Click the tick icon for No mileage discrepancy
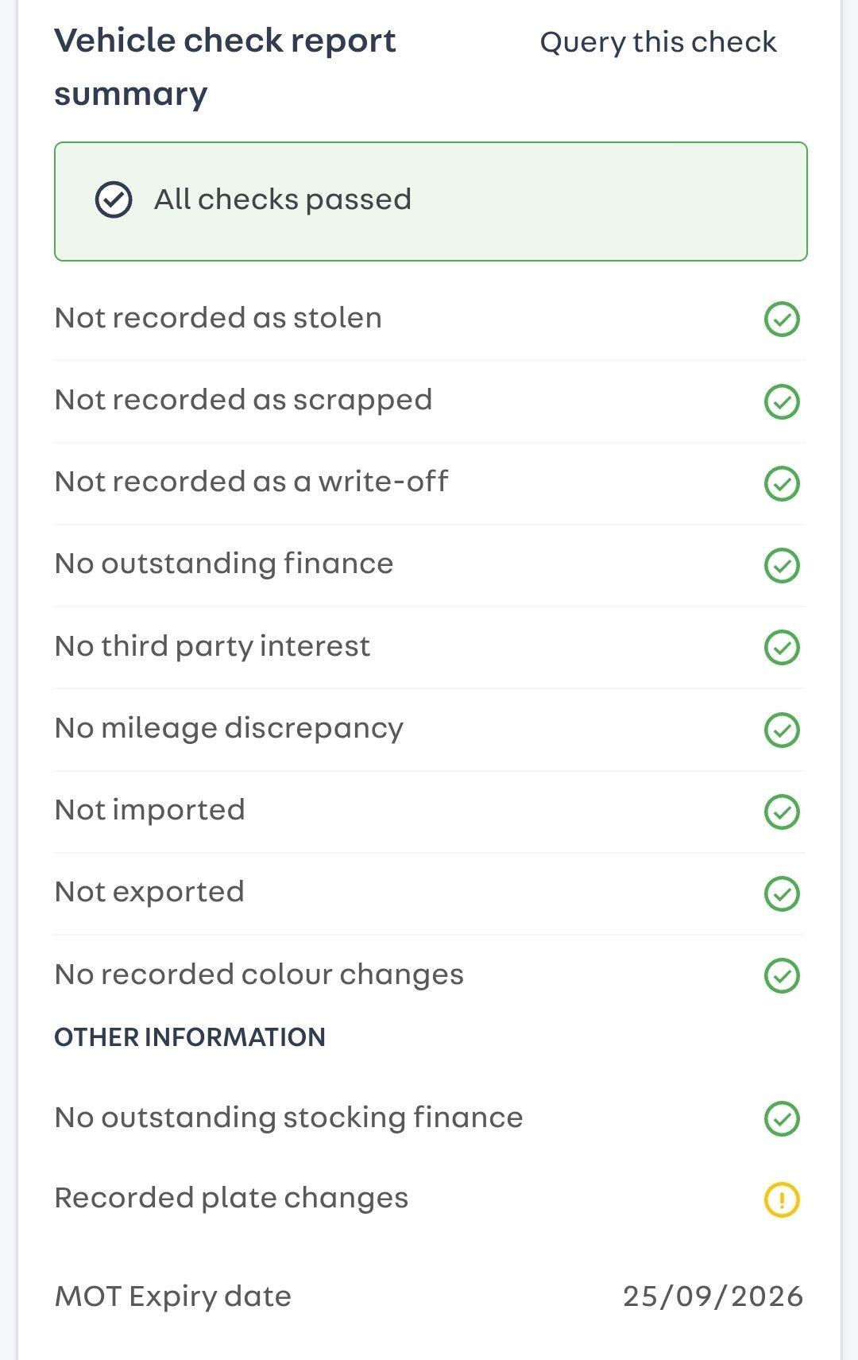This screenshot has width=858, height=1360. pos(782,730)
